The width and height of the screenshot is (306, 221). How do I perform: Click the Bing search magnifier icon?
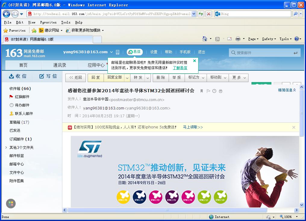(295, 14)
